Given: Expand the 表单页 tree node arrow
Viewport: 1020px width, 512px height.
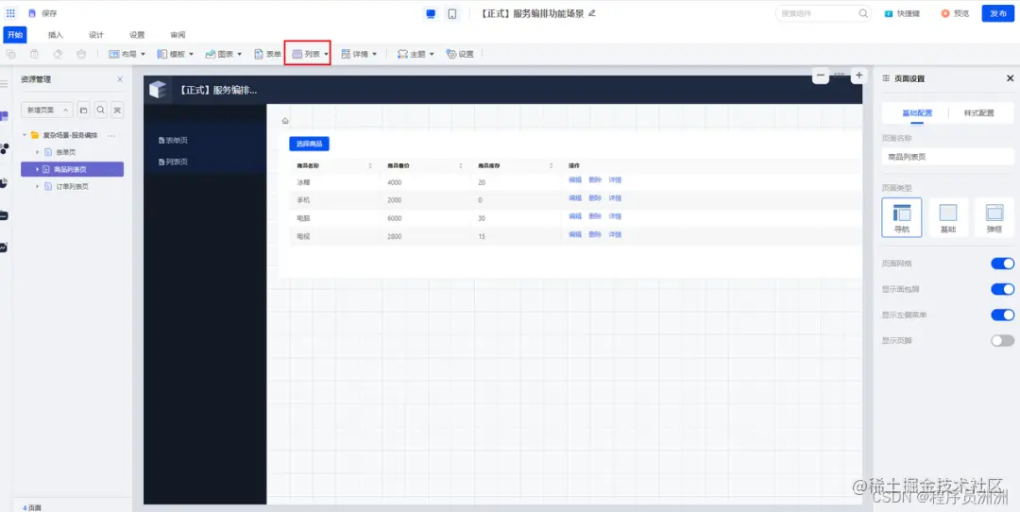Looking at the screenshot, I should pyautogui.click(x=37, y=152).
